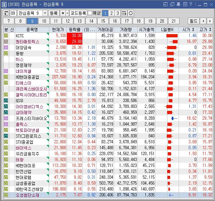Click the 09 group number field
This screenshot has width=215, height=201.
[x=13, y=13]
